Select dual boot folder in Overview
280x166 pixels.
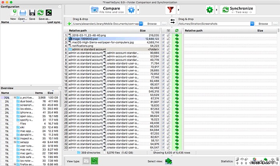(x=27, y=101)
